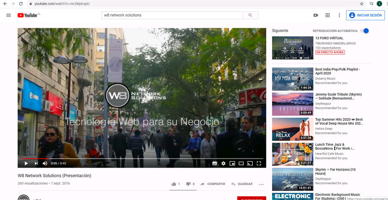This screenshot has width=388, height=200.
Task: Click the search box with w8 network solutions
Action: (x=172, y=15)
